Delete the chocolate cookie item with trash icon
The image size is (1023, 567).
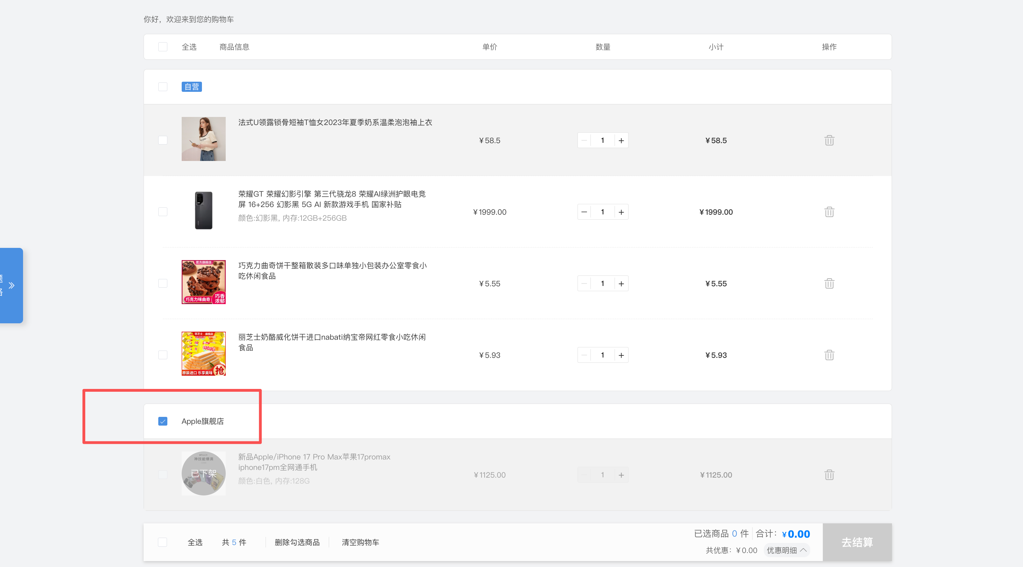pyautogui.click(x=829, y=283)
